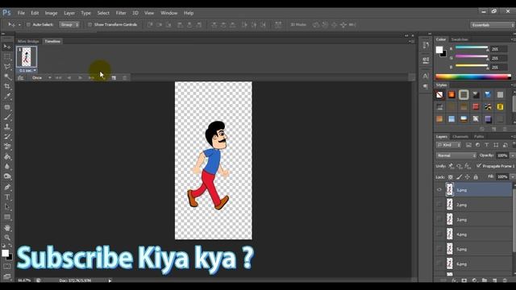This screenshot has width=516, height=290.
Task: Open the History panel icon
Action: tap(426, 45)
